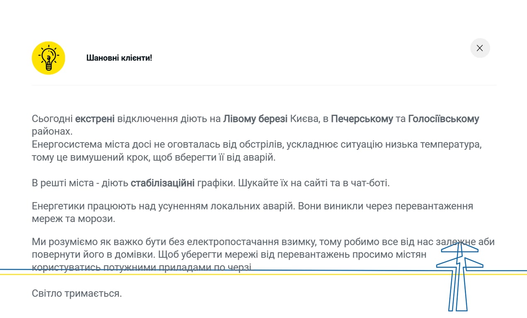The height and width of the screenshot is (318, 527).
Task: Dismiss the announcement with the X button
Action: point(480,48)
